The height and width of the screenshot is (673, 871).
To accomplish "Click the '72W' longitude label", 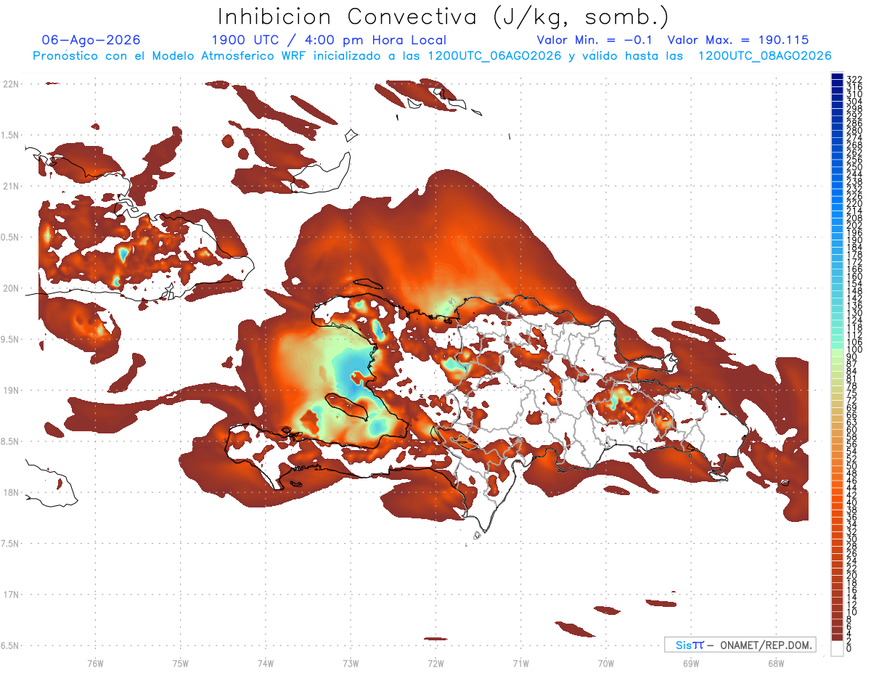I will click(x=435, y=663).
